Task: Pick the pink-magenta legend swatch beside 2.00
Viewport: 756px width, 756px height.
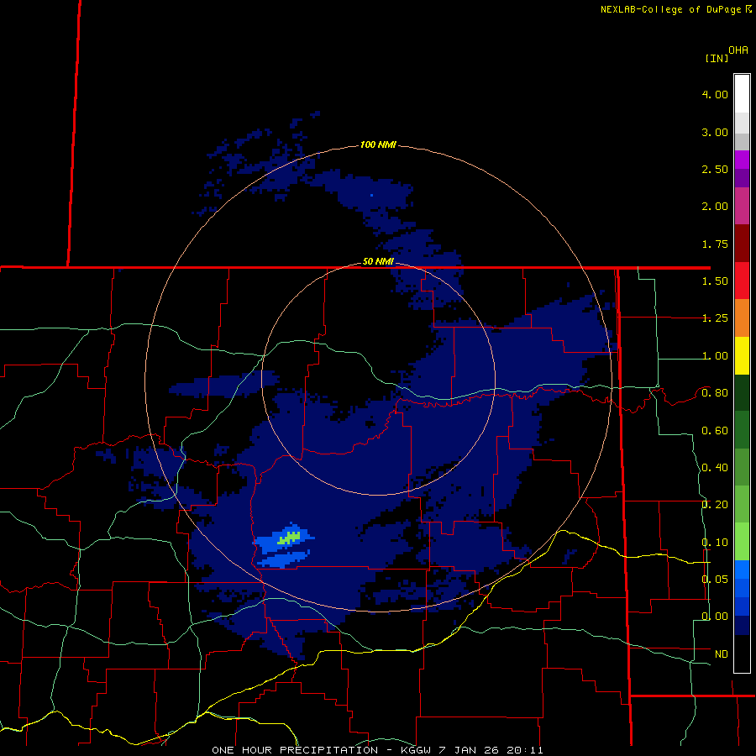Action: click(742, 206)
